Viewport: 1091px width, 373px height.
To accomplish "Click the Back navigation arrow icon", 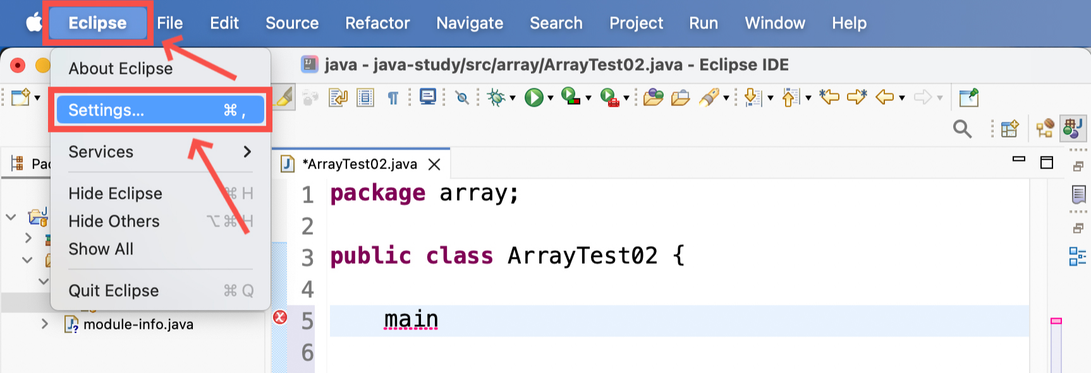I will 885,97.
